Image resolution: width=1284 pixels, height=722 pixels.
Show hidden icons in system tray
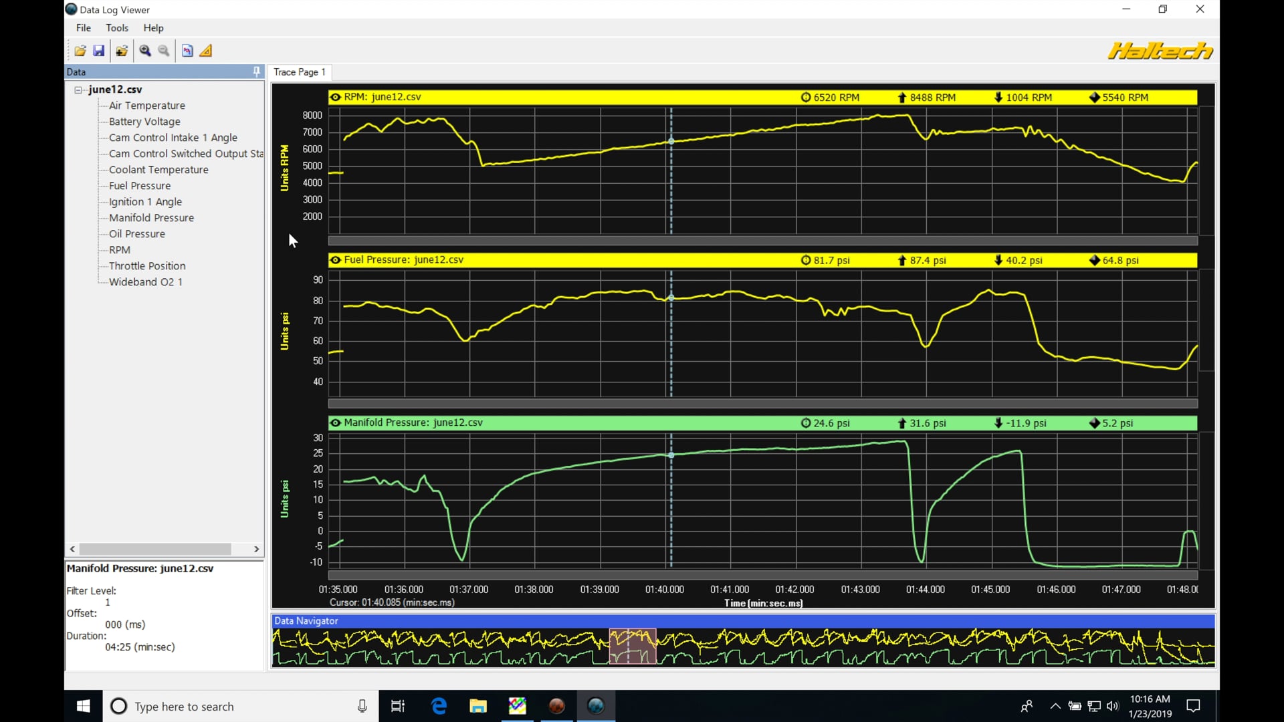tap(1055, 706)
